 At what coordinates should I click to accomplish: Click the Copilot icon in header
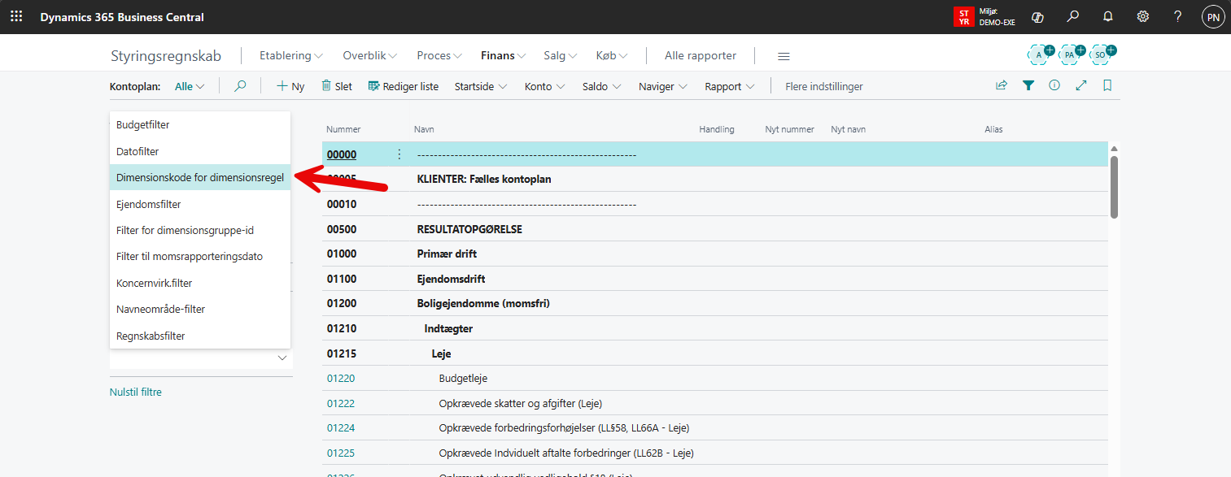coord(1037,17)
